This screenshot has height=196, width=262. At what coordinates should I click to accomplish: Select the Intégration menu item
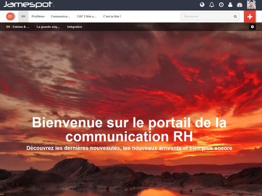coord(74,27)
